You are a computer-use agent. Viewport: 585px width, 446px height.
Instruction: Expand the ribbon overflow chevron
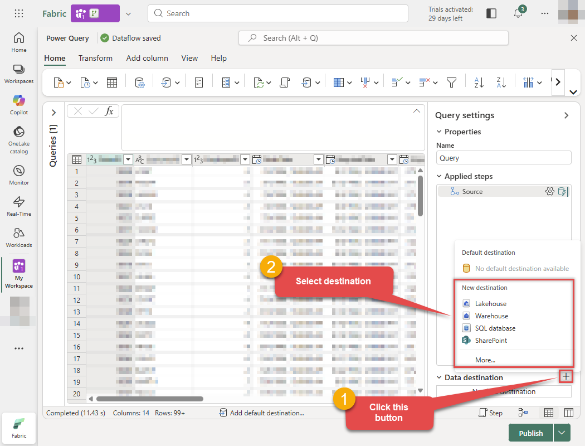[x=558, y=81]
